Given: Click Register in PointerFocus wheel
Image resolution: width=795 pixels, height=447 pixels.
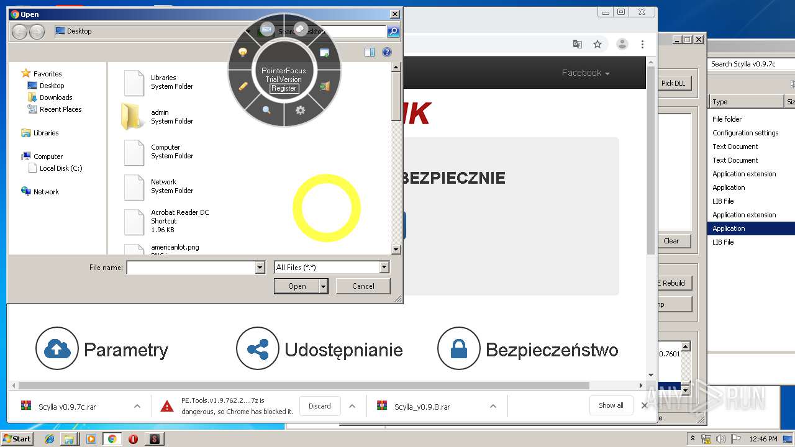Looking at the screenshot, I should [284, 88].
